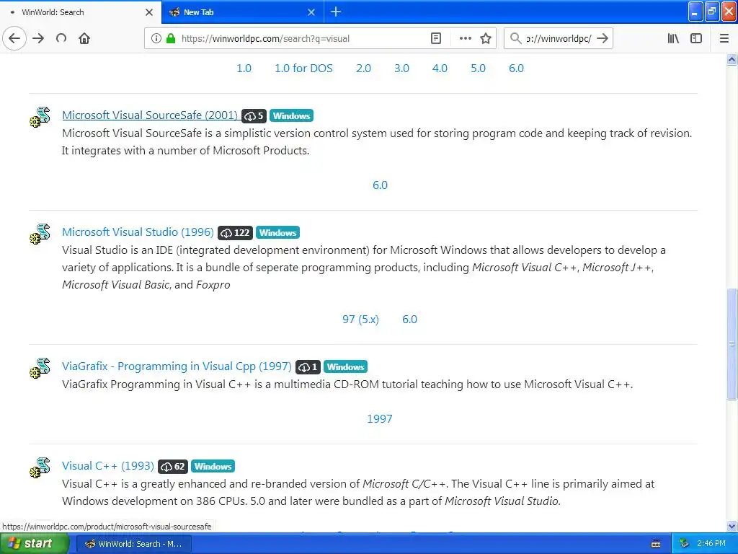Click the 122 downloads badge

click(236, 233)
